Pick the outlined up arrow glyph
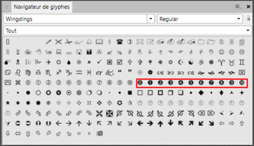 click(x=242, y=123)
